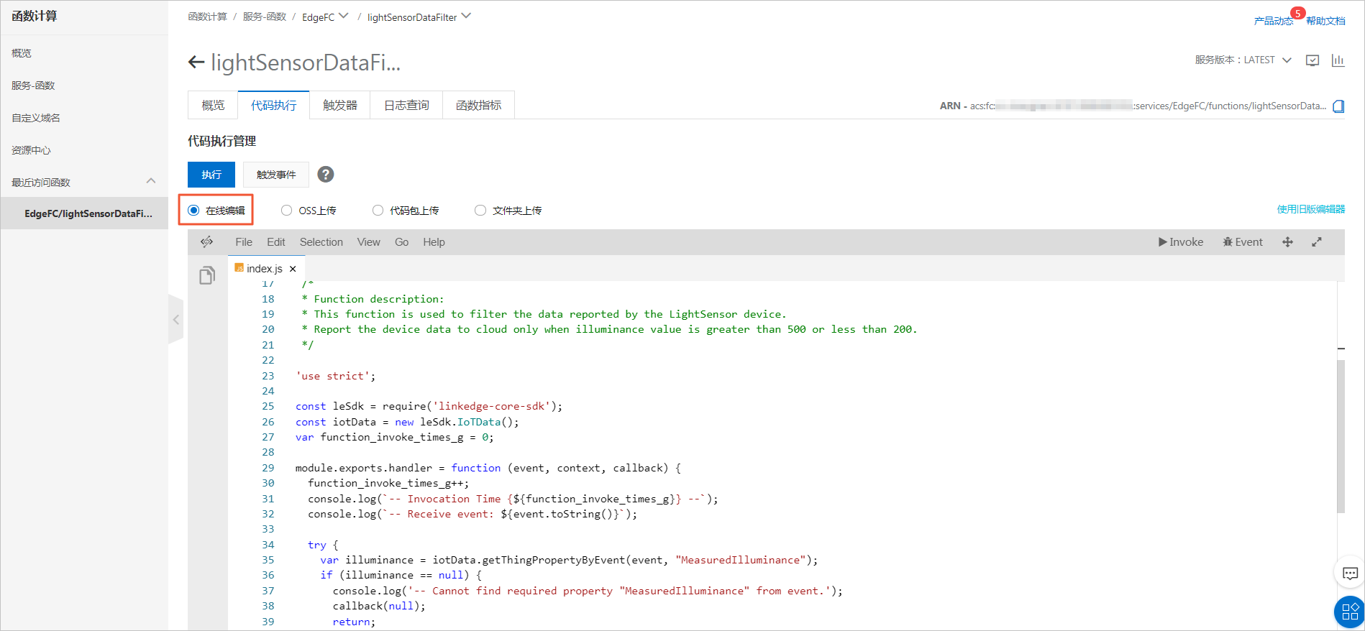
Task: Open the product news notification badge
Action: (1297, 13)
